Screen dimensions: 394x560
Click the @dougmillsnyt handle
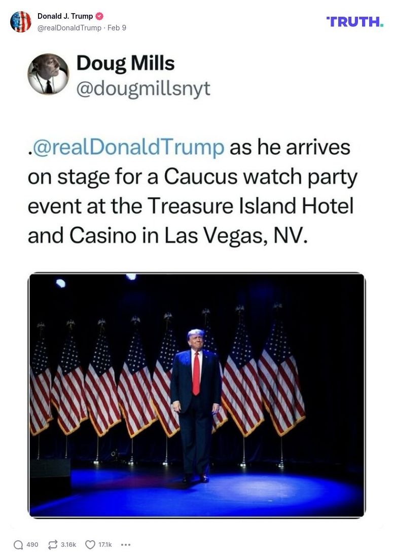coord(145,89)
